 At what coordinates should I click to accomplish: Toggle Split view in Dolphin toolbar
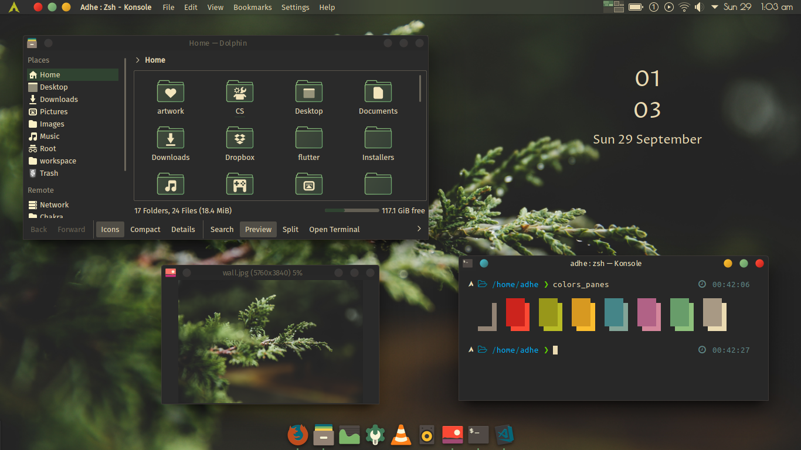coord(290,229)
